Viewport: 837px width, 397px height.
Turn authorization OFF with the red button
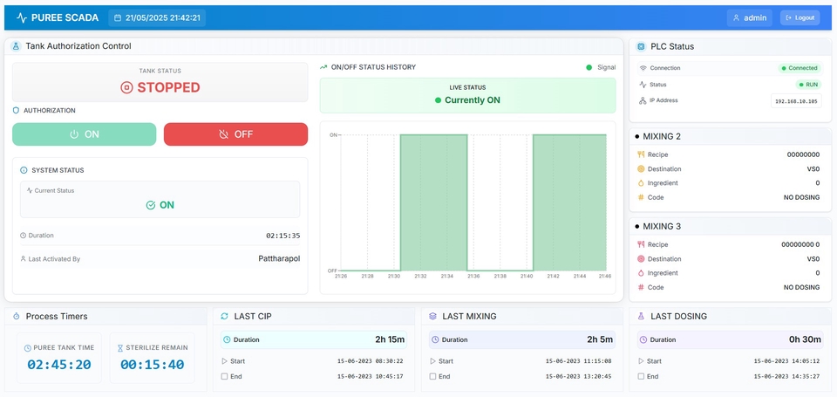pos(235,134)
